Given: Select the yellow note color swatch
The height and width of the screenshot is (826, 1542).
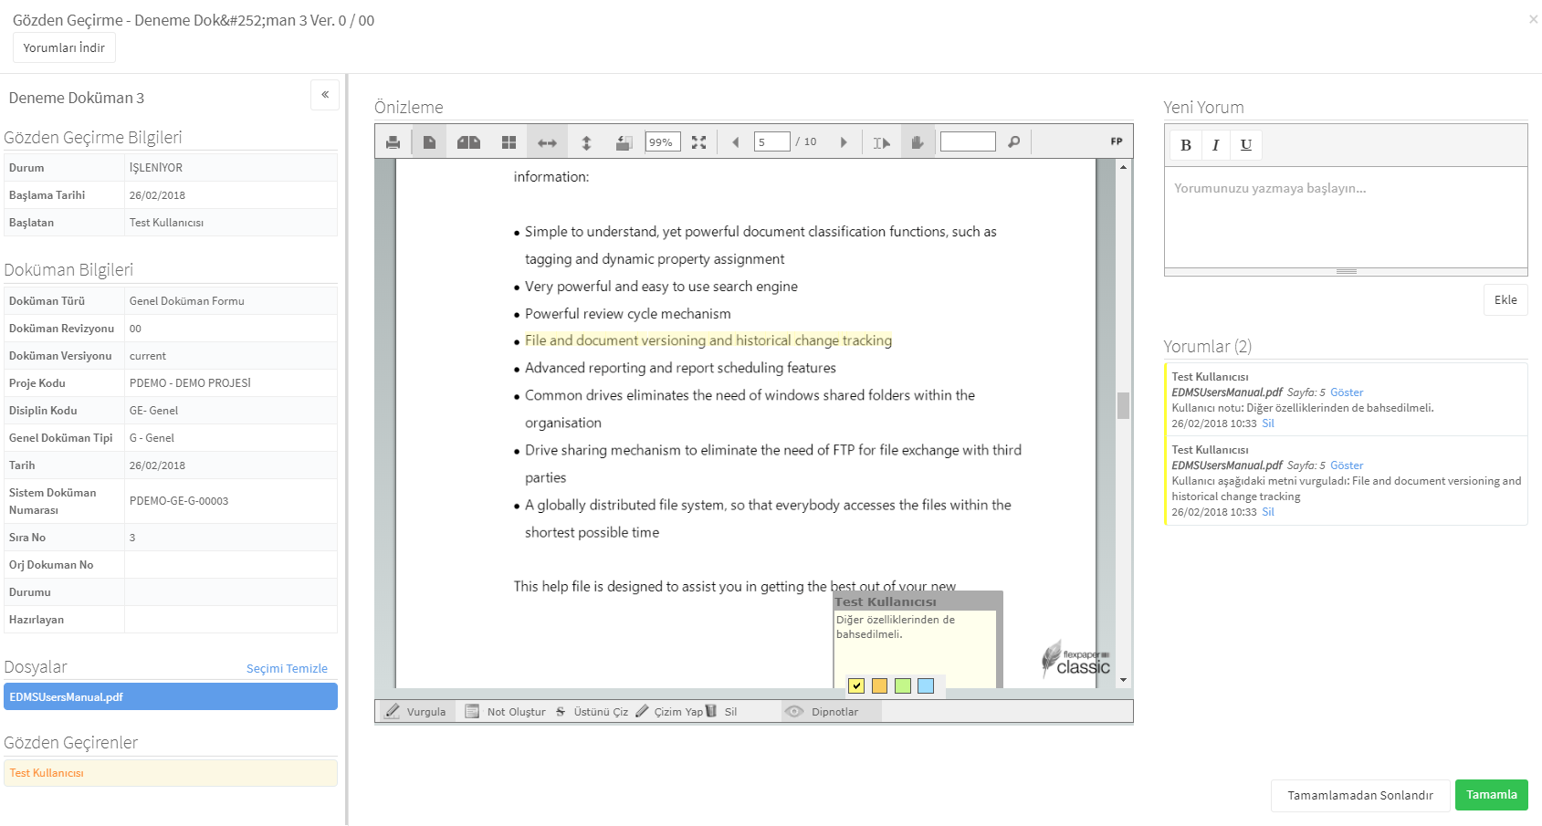Looking at the screenshot, I should click(856, 685).
